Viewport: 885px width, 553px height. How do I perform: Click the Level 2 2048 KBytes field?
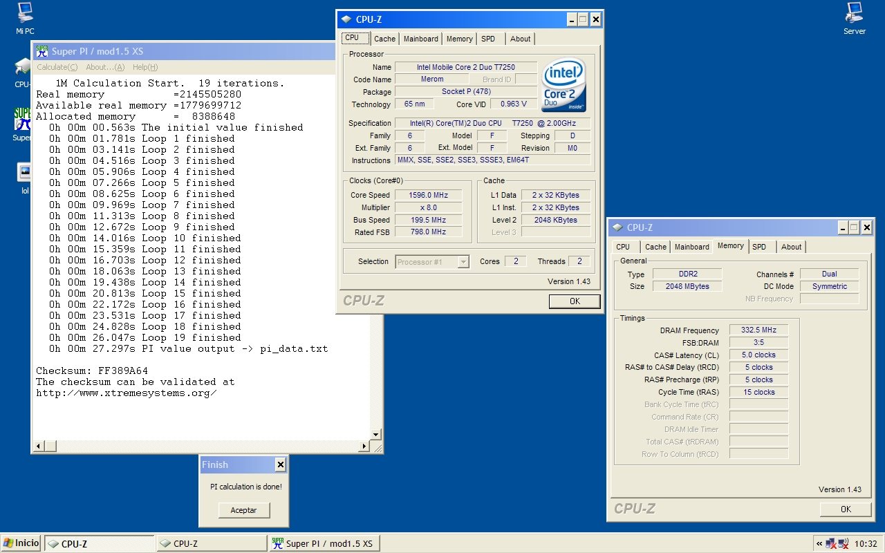pyautogui.click(x=556, y=220)
